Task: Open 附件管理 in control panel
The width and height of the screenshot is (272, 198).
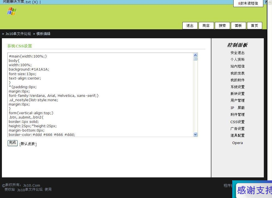Action: point(237,114)
